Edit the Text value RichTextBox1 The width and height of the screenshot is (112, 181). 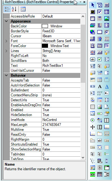point(61,66)
